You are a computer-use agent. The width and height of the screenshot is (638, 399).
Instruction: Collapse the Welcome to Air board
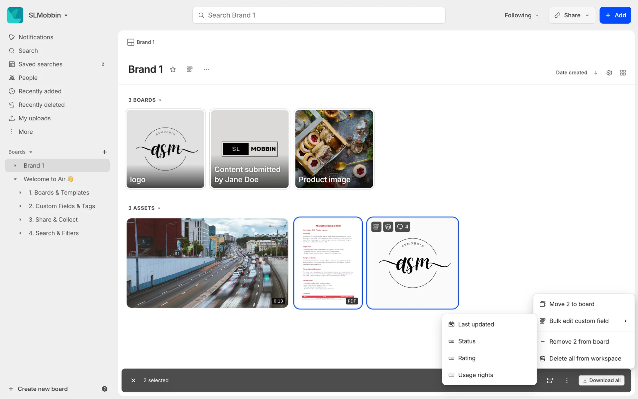pyautogui.click(x=15, y=179)
